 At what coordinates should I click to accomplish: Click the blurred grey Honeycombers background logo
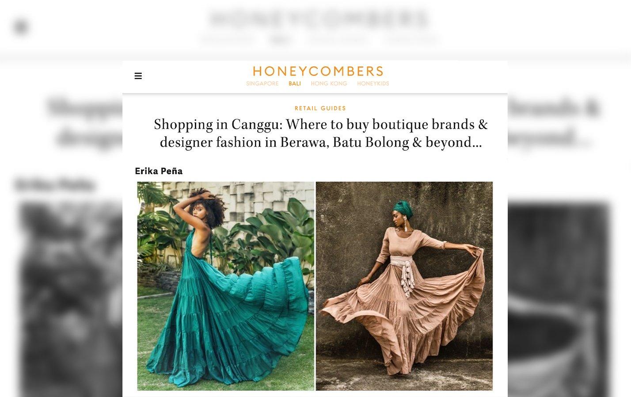[x=319, y=19]
